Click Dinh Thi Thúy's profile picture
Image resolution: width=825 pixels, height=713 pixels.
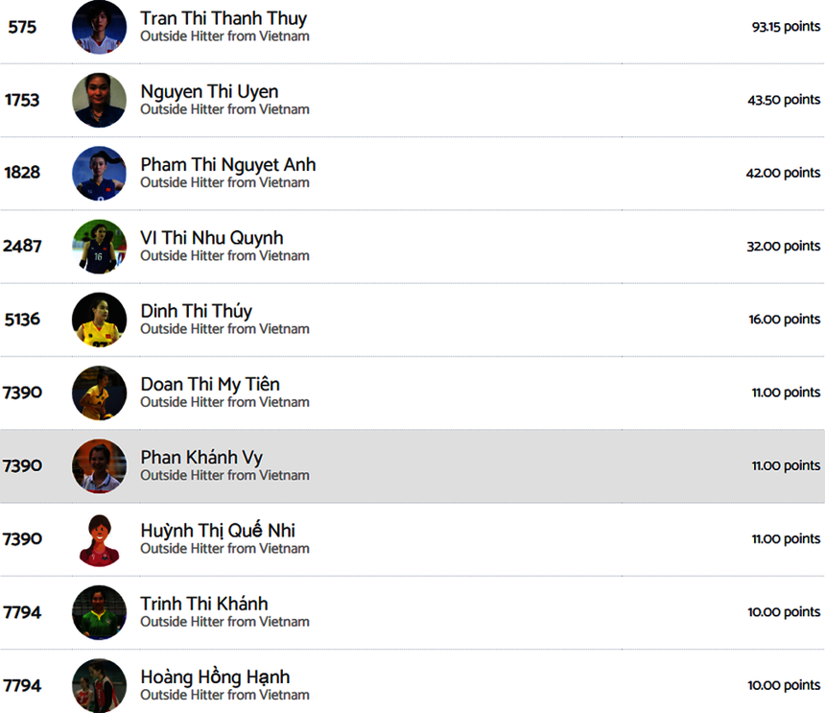coord(99,320)
